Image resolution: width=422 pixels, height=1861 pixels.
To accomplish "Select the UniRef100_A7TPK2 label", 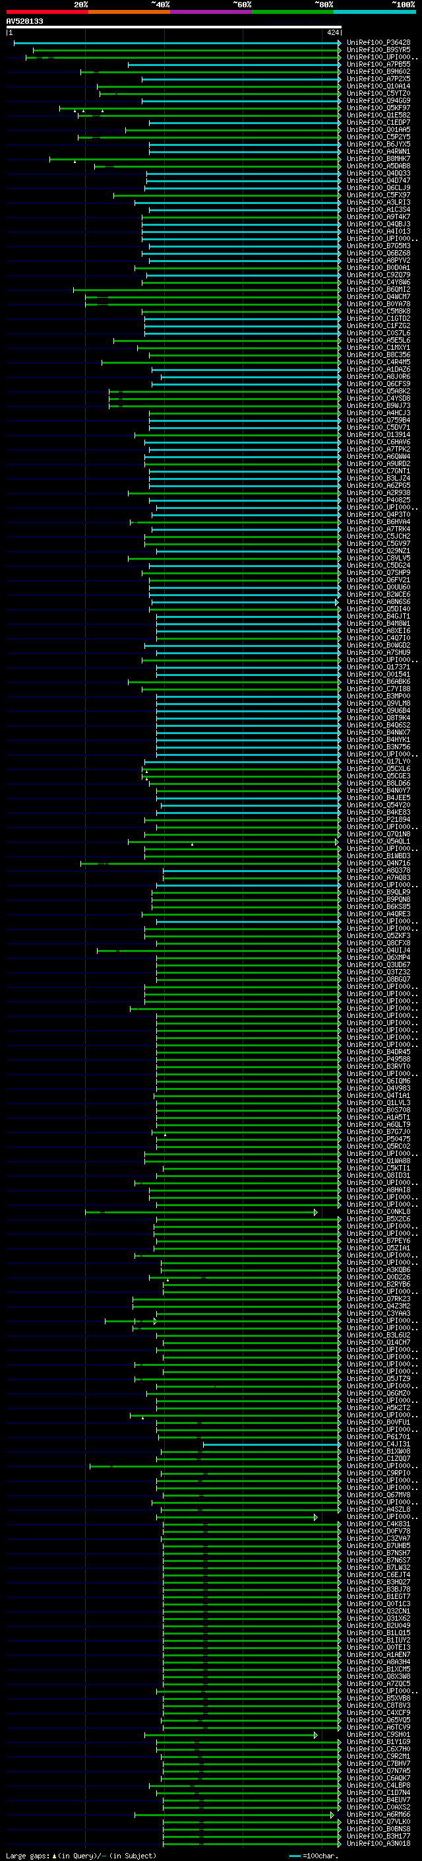I will 378,450.
